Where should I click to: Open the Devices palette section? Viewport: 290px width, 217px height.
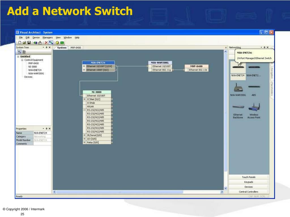(249, 187)
